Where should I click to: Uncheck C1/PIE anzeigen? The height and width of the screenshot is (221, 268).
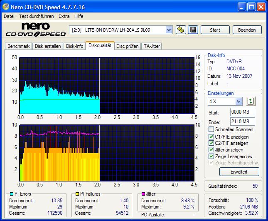[x=211, y=137]
